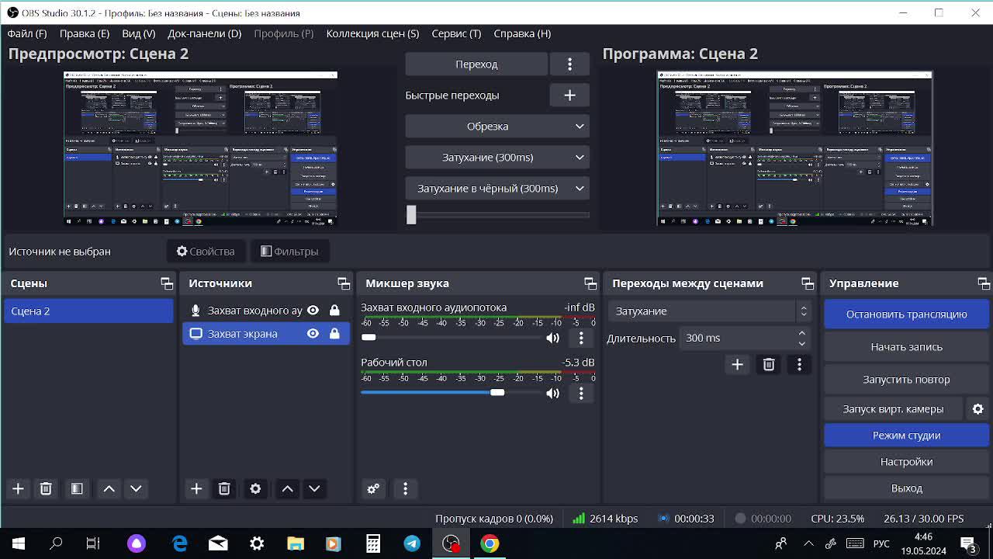Open source properties gear in Sources panel
The height and width of the screenshot is (559, 993).
pos(255,488)
